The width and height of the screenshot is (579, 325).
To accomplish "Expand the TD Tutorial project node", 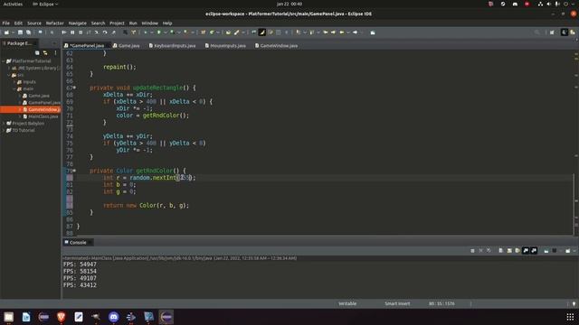I will click(4, 130).
